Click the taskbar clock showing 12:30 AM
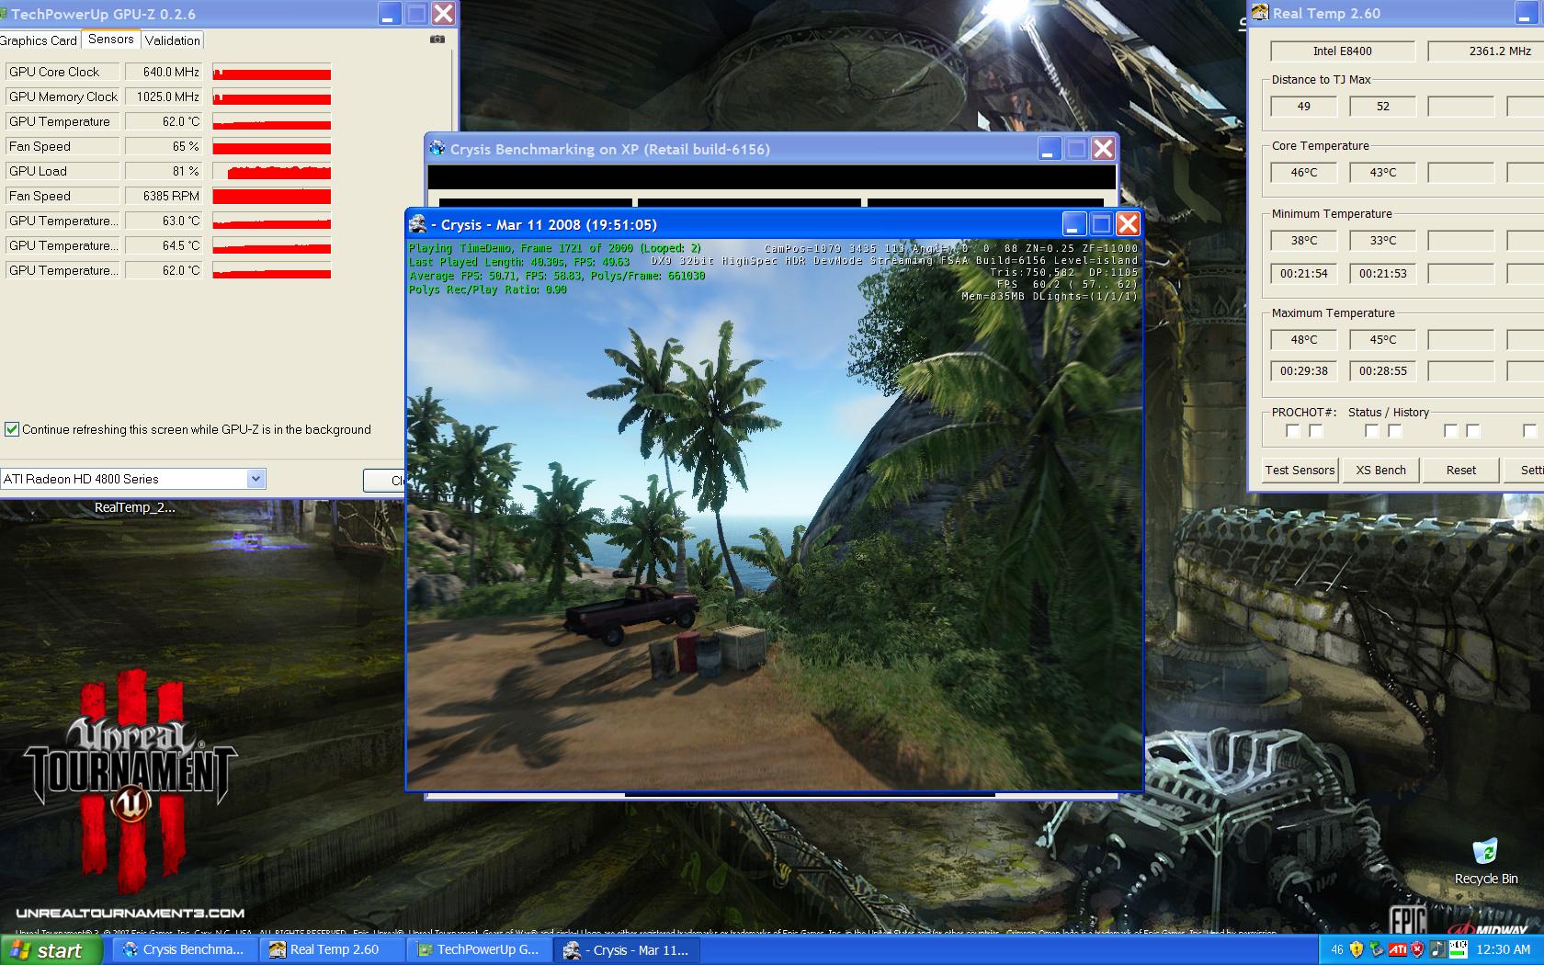 tap(1503, 949)
